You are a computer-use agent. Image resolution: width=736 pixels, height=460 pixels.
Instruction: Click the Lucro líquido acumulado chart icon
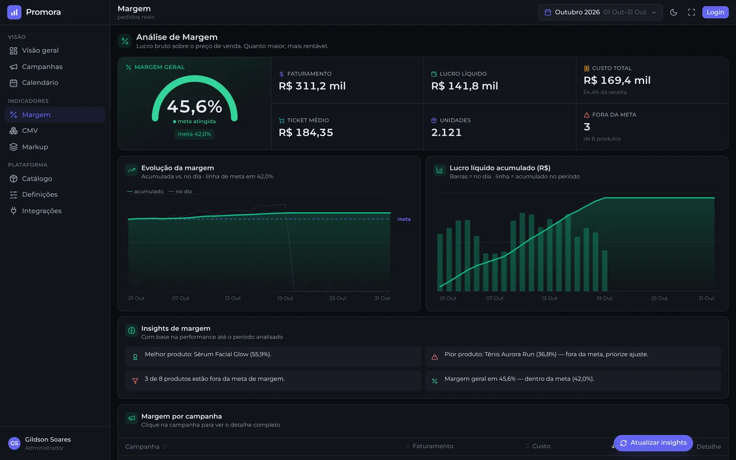(440, 170)
